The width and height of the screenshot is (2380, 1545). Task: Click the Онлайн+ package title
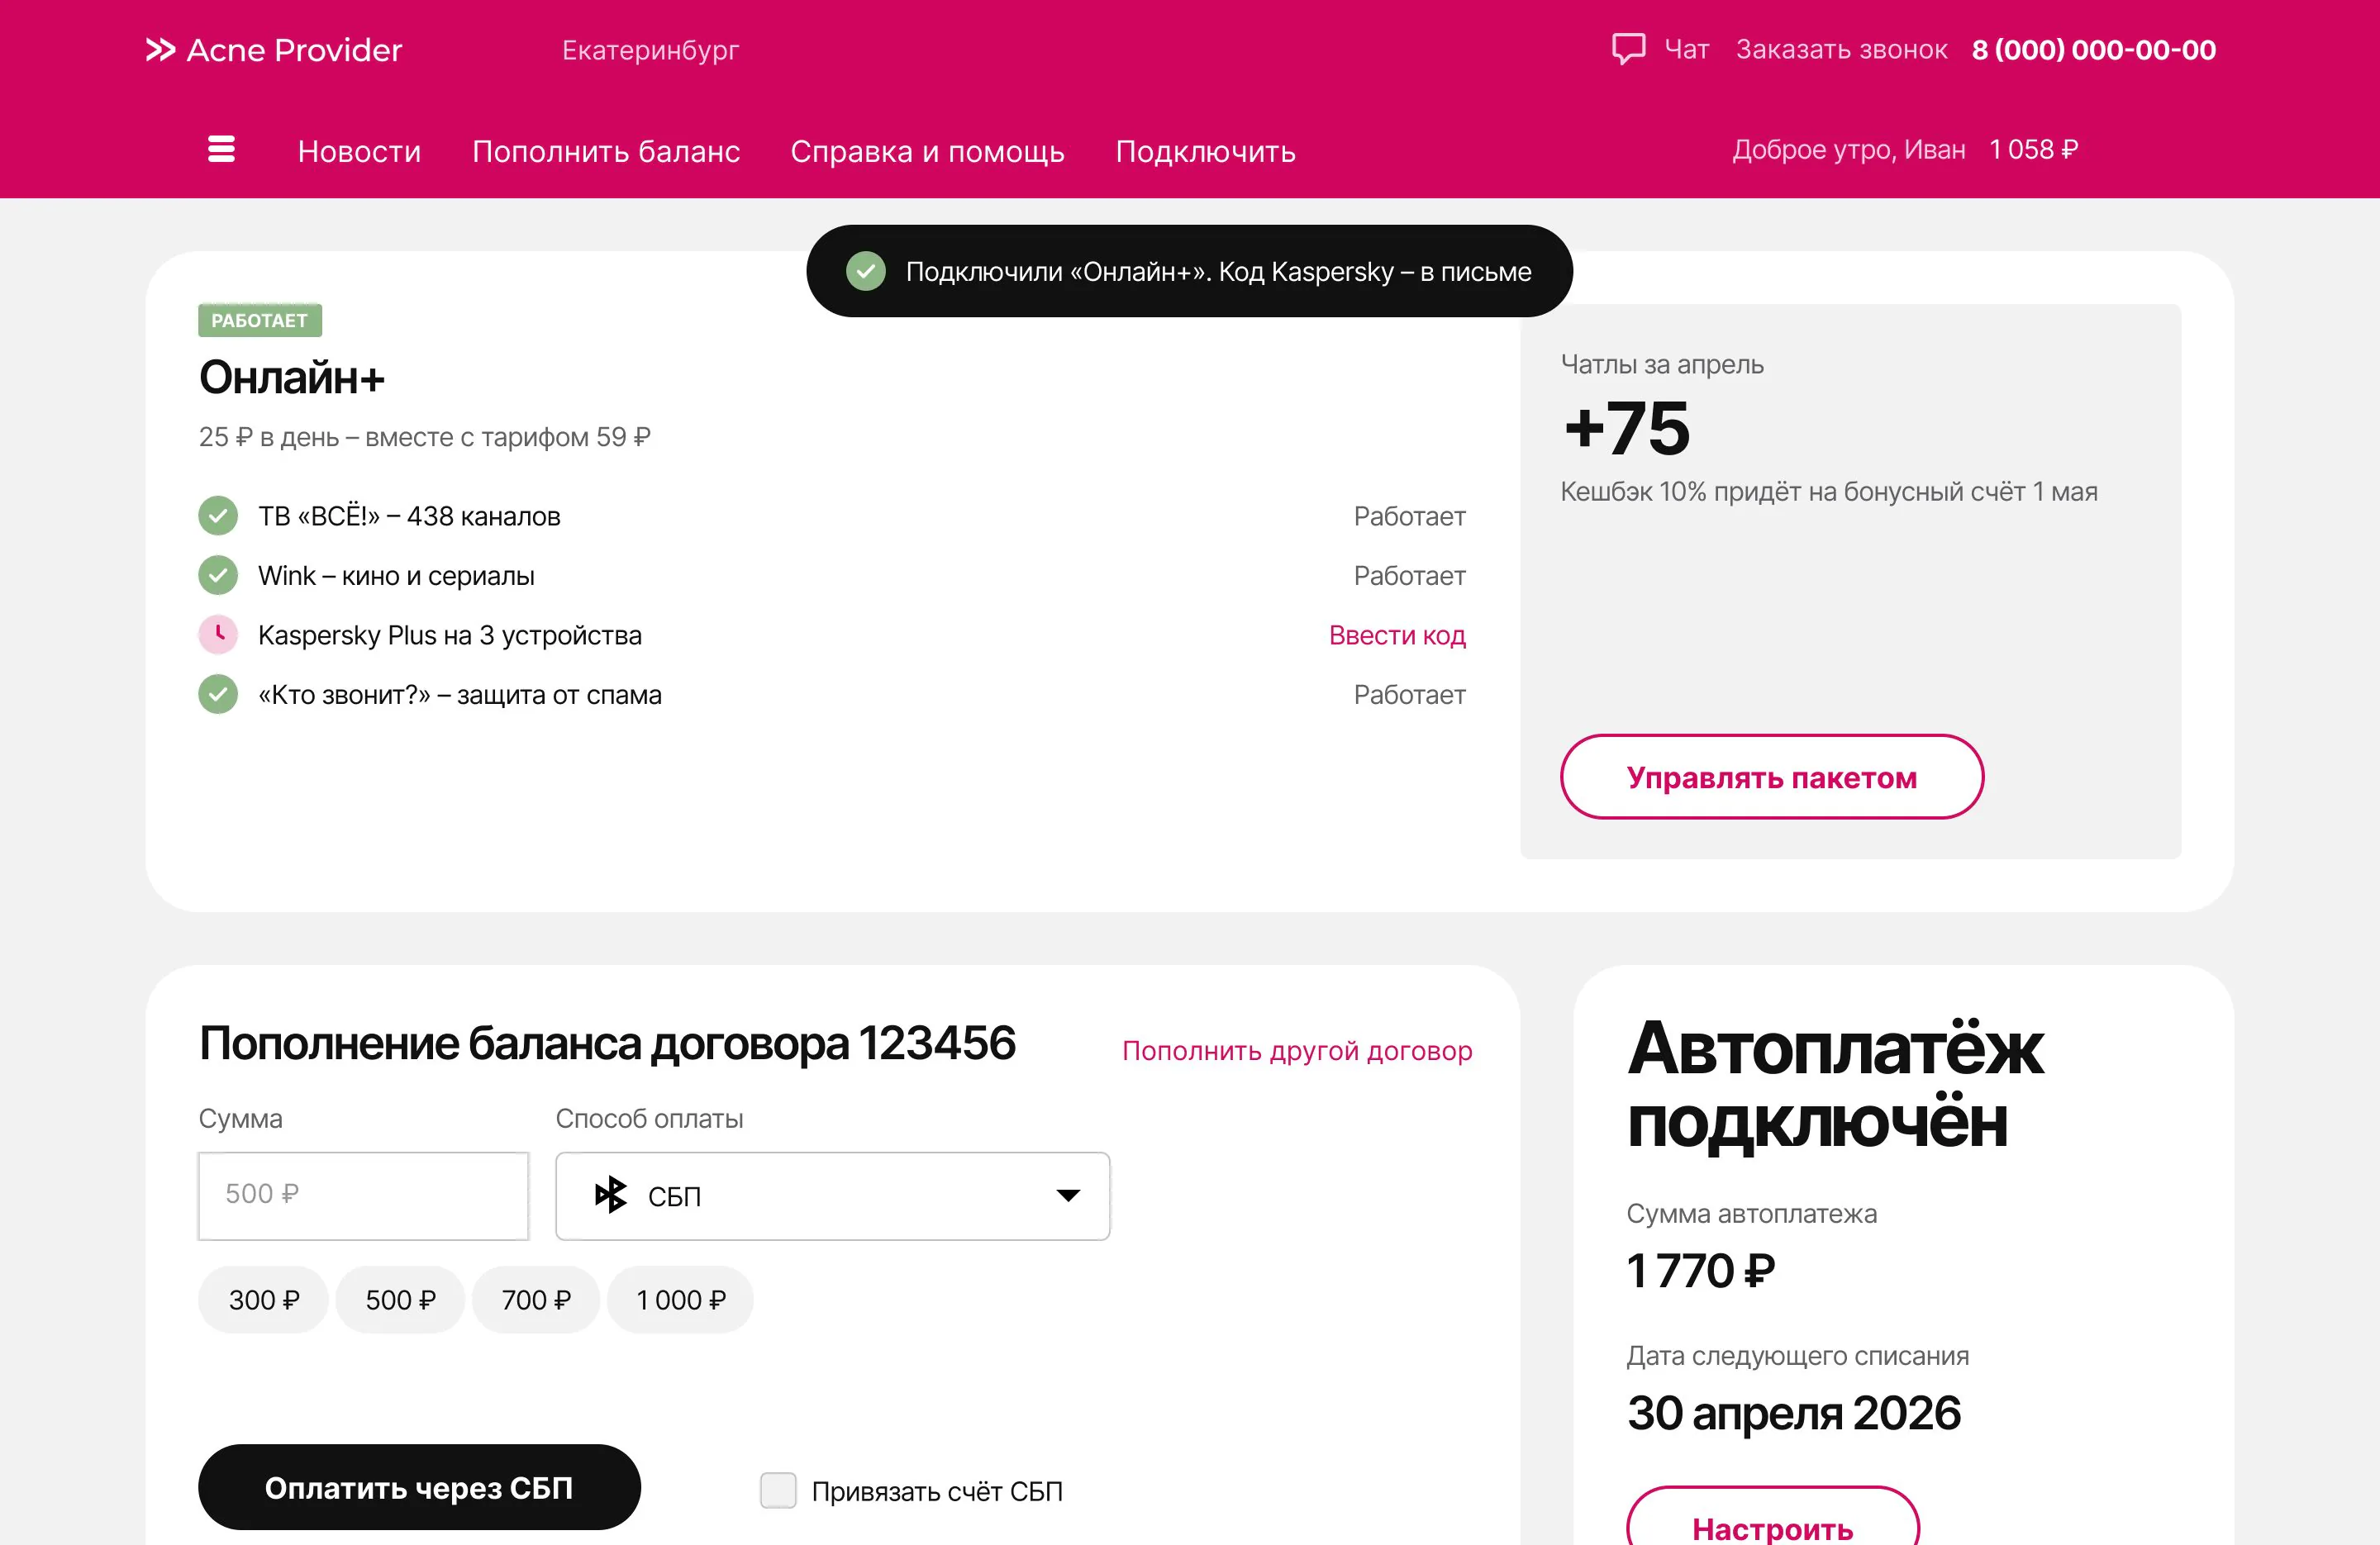pos(291,377)
